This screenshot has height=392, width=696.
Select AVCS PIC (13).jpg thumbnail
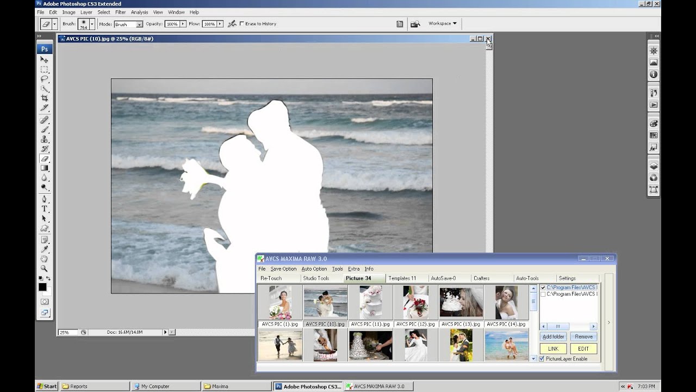pos(461,302)
